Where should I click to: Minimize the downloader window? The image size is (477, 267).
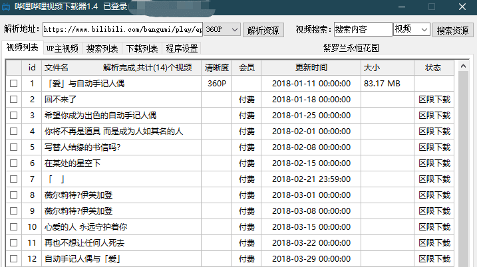pos(402,7)
